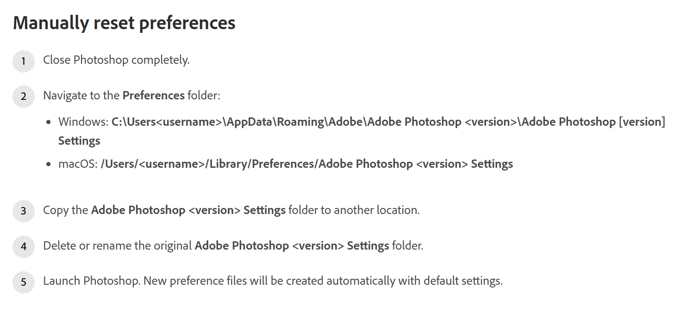
Task: Click the Windows AppData Roaming folder path
Action: pyautogui.click(x=388, y=122)
